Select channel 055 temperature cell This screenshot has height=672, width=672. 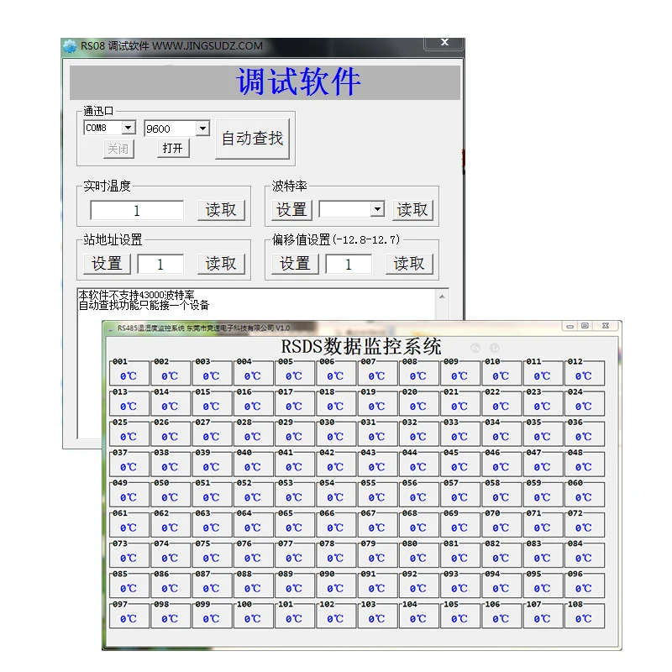(377, 495)
